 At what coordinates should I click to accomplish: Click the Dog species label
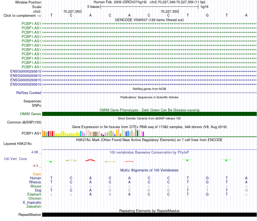(38, 190)
